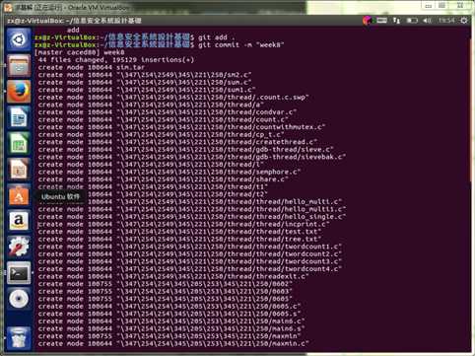Open keyboard input indicator in top panel
Image resolution: width=475 pixels, height=356 pixels.
381,21
